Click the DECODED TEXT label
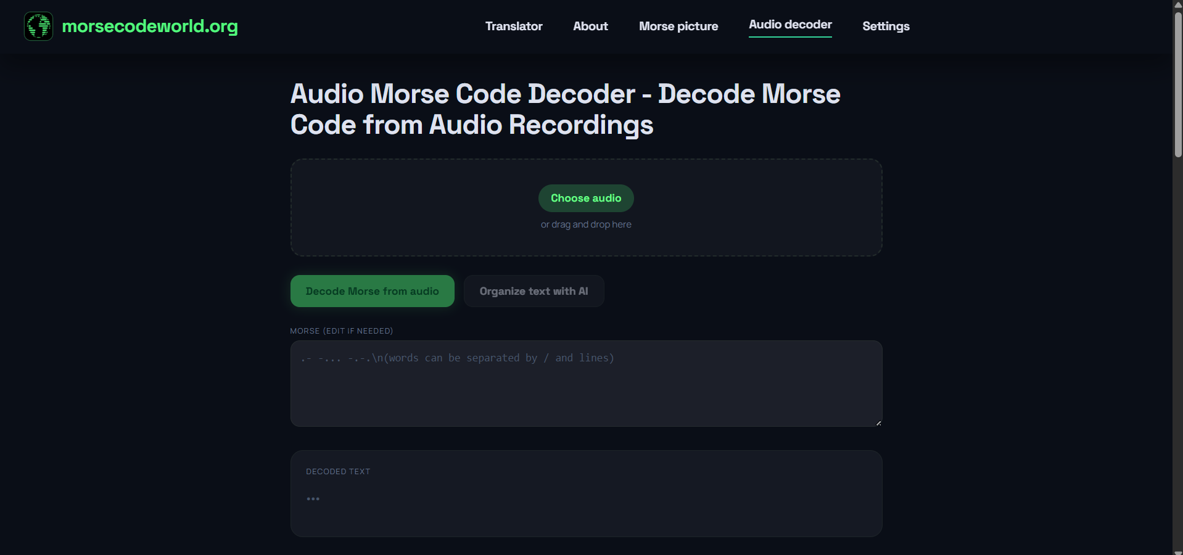The width and height of the screenshot is (1183, 555). coord(338,472)
